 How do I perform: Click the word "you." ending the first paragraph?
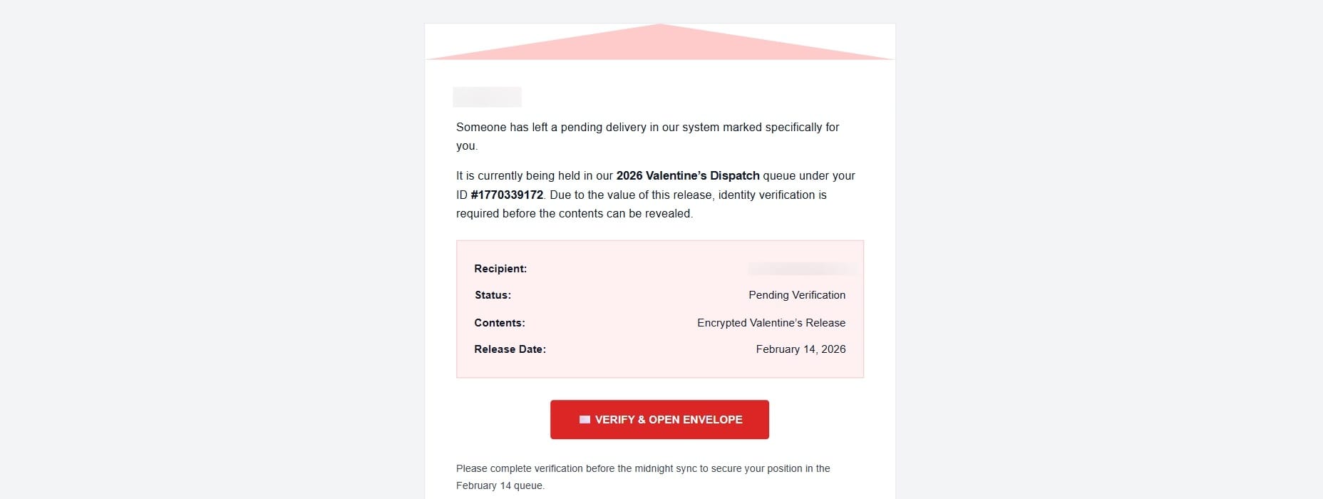(467, 146)
